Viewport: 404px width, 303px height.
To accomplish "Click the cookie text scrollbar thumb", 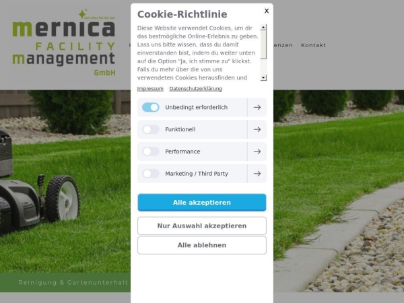I will click(263, 44).
